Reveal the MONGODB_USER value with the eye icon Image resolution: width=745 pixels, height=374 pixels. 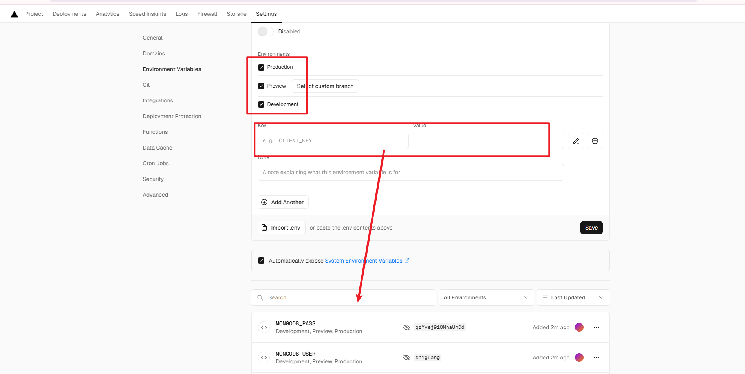coord(406,358)
